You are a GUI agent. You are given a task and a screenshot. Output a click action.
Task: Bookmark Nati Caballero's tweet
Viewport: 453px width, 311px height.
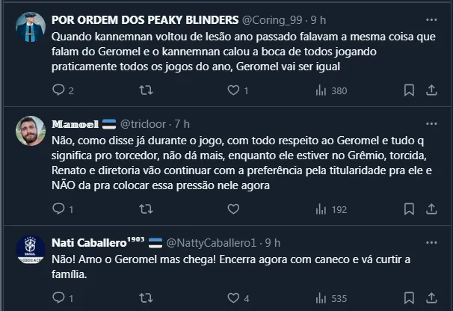pyautogui.click(x=409, y=298)
